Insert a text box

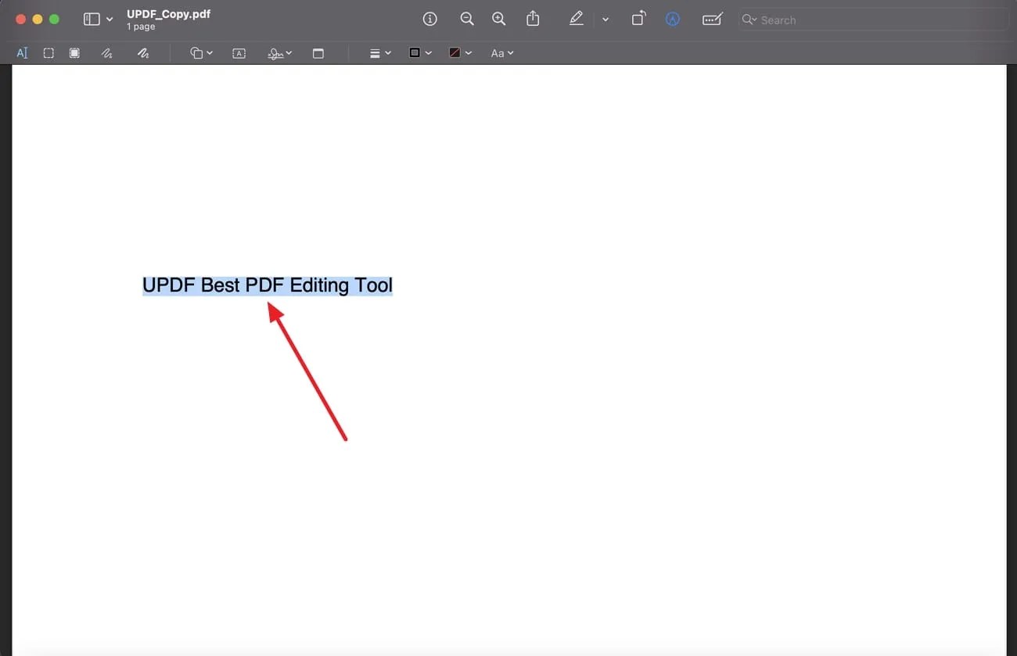click(239, 52)
